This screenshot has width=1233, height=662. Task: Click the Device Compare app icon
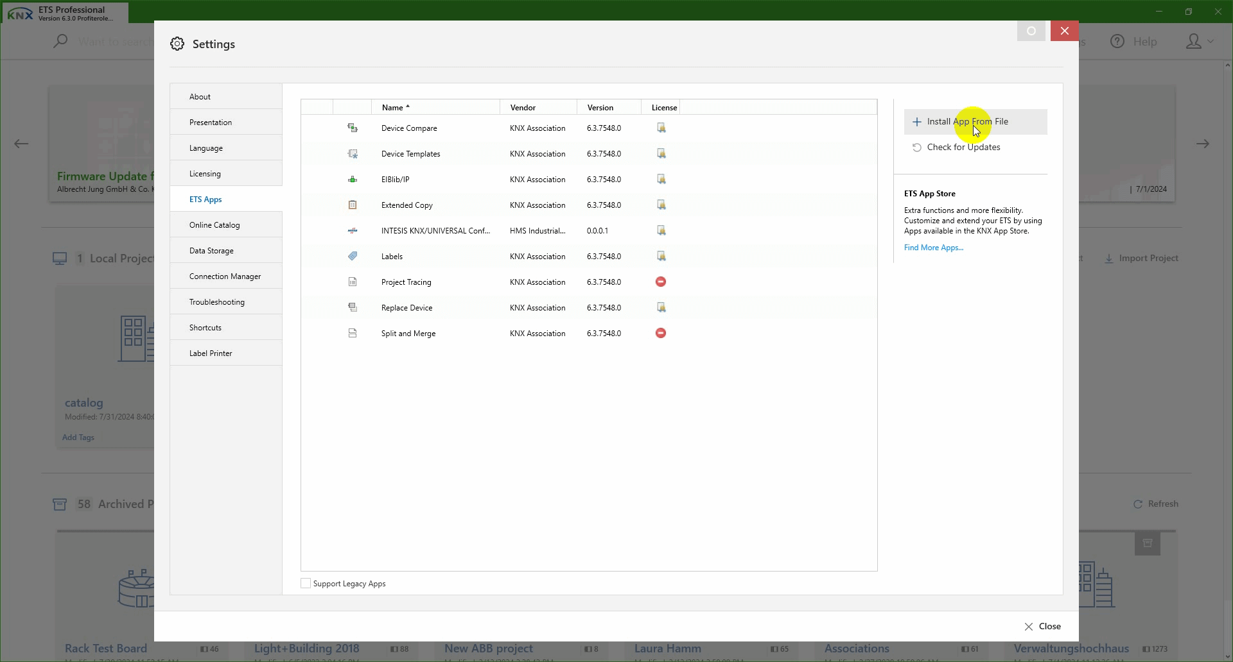tap(353, 128)
